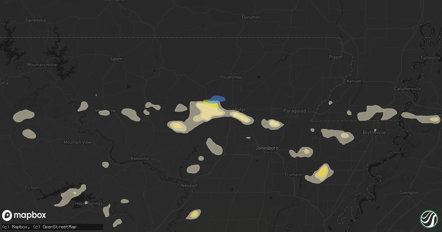Click the Clinton town label

[32, 188]
